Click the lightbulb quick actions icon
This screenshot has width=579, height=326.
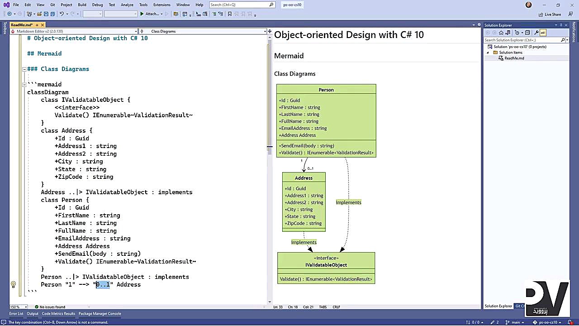coord(13,284)
